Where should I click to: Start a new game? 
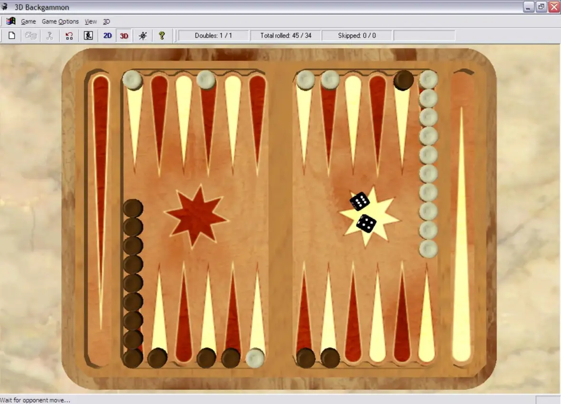[x=11, y=36]
